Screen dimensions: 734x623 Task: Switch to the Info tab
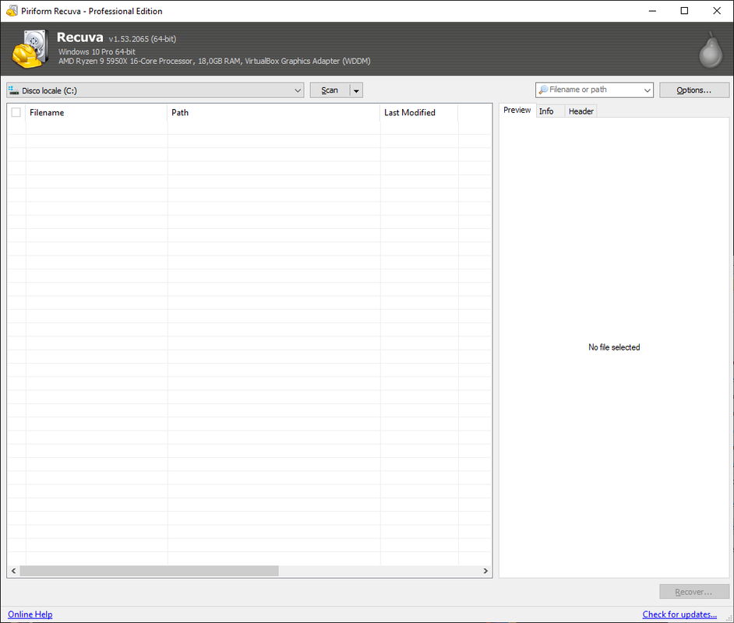pos(545,111)
